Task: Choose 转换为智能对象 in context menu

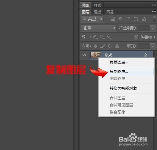Action: (x=131, y=88)
